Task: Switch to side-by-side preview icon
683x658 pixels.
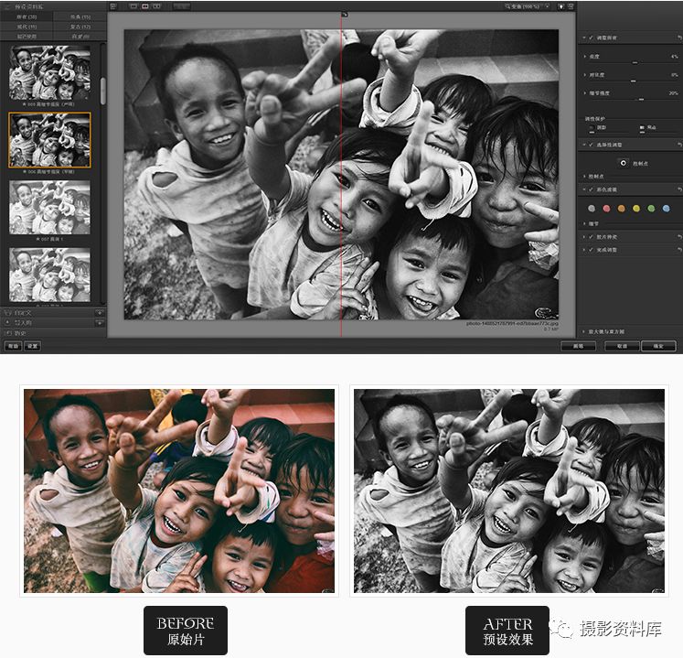Action: tap(156, 5)
